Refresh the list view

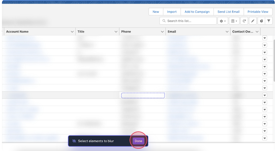pos(244,21)
